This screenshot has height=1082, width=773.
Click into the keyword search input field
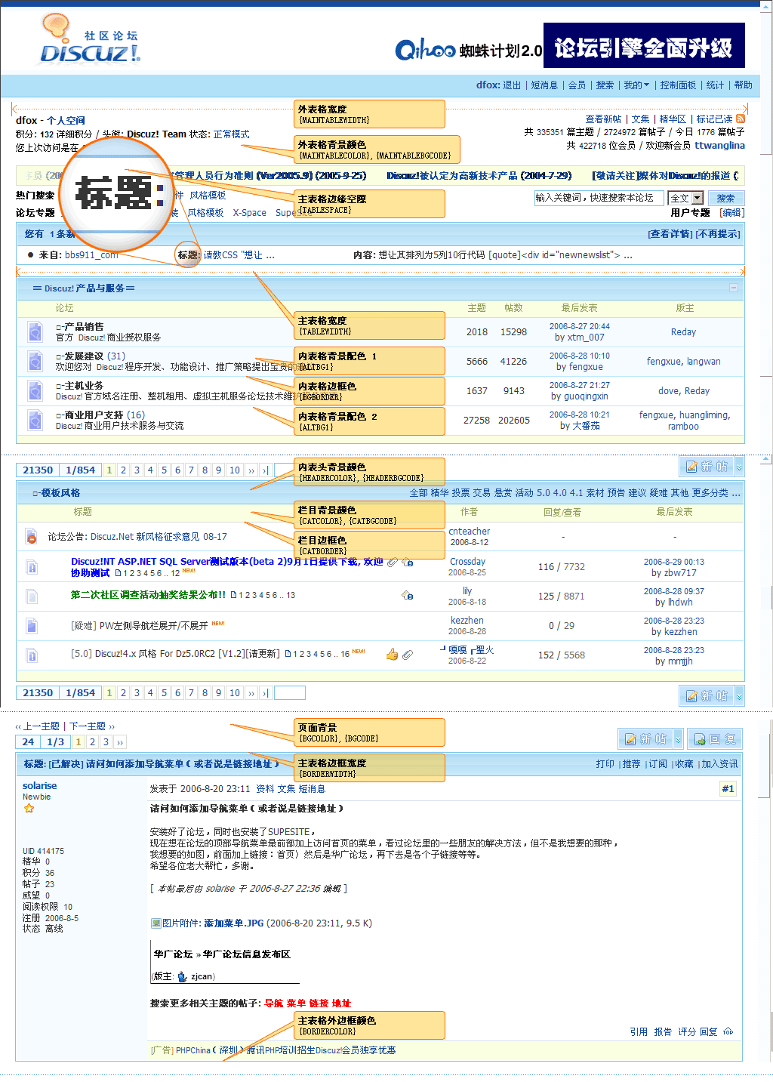click(x=599, y=198)
